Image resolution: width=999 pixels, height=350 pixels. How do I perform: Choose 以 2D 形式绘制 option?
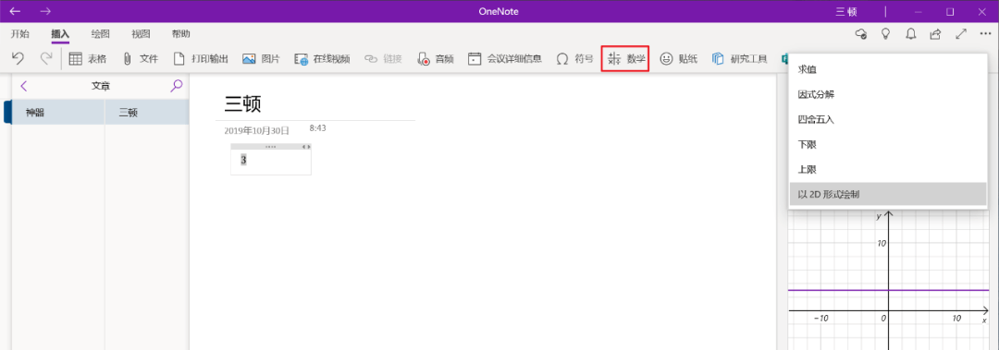click(x=888, y=194)
